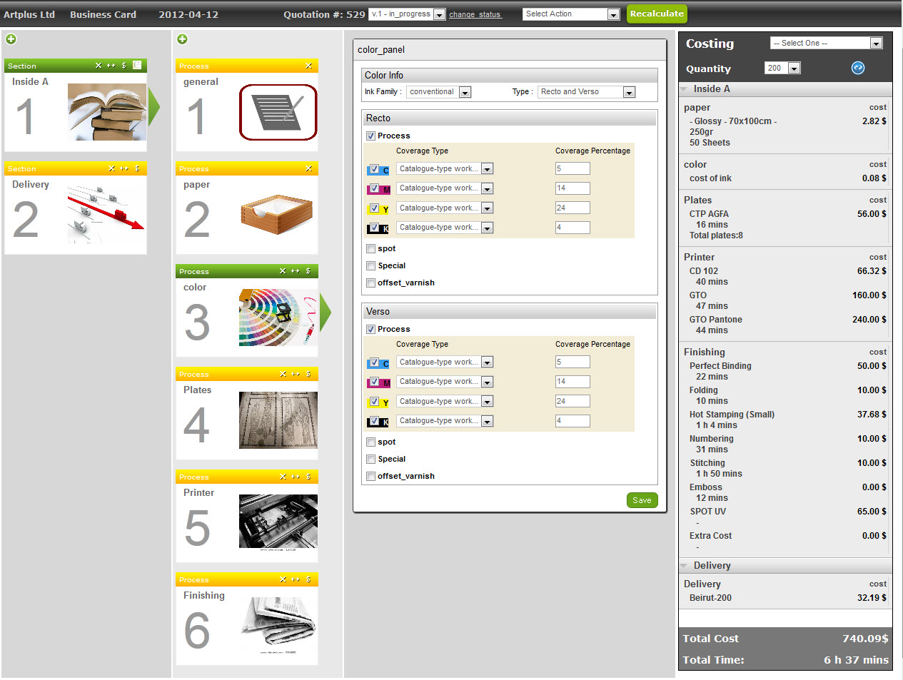Save the color panel settings
Screen dimensions: 903x680
642,500
